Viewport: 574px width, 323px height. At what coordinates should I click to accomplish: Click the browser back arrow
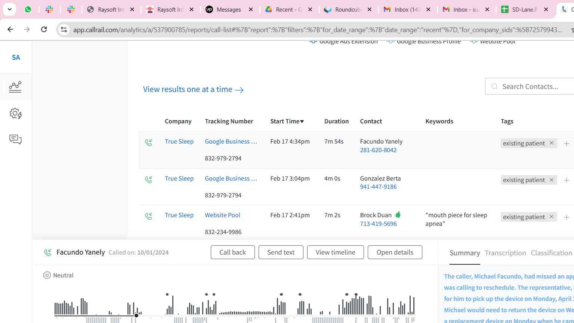(10, 29)
